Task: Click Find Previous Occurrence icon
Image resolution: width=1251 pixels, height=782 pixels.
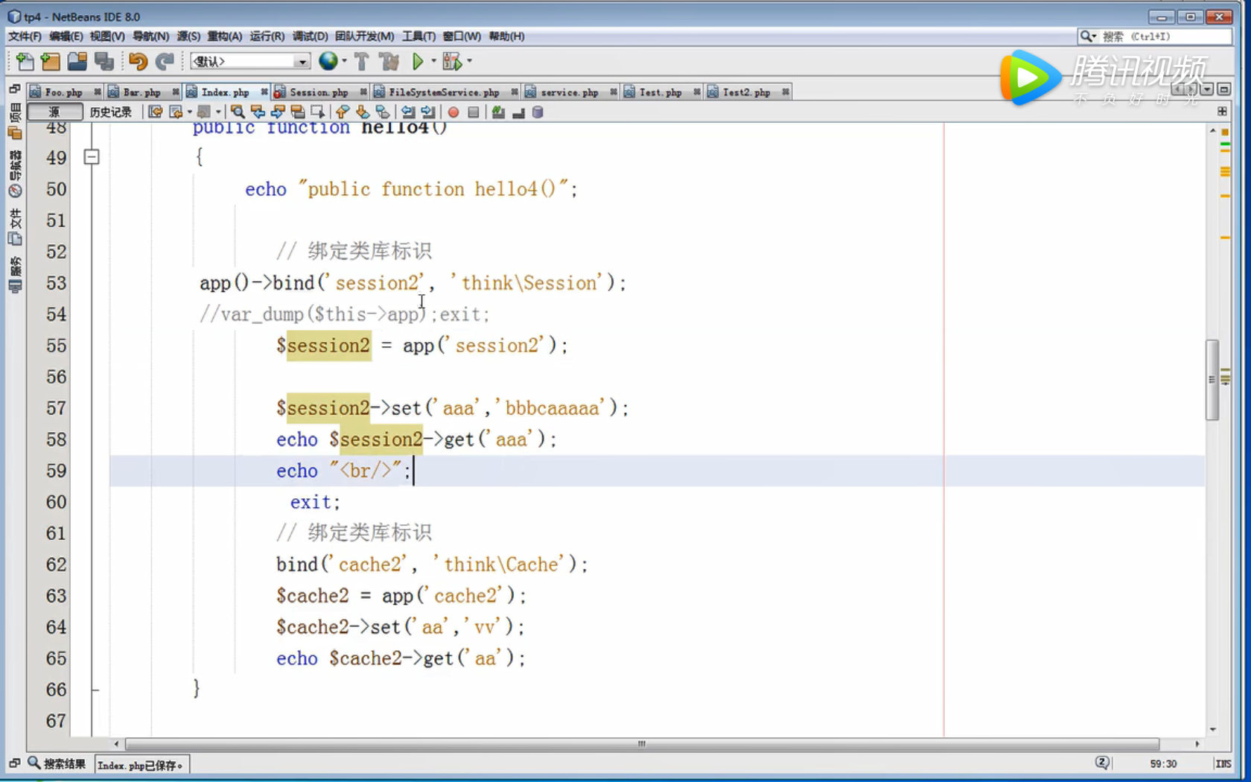Action: click(x=258, y=112)
